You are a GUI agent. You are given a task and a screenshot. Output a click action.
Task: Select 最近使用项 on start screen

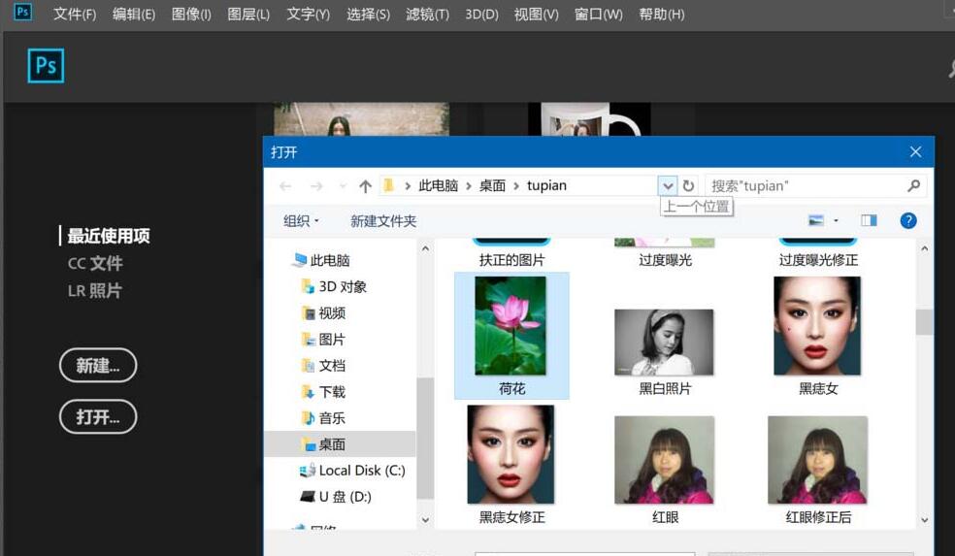pos(109,236)
